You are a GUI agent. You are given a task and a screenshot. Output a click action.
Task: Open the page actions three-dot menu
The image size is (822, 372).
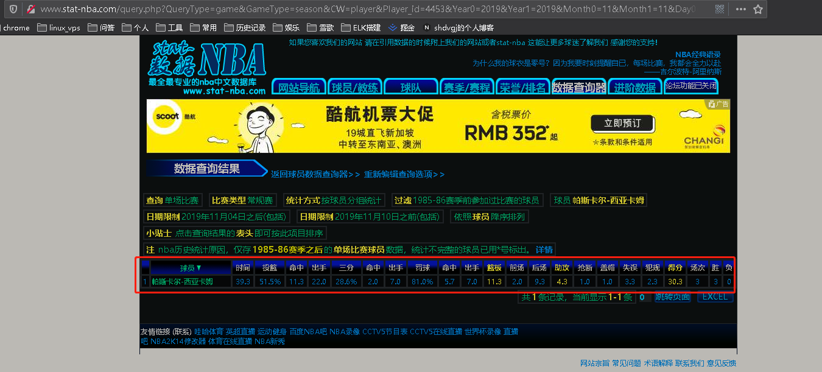tap(740, 9)
